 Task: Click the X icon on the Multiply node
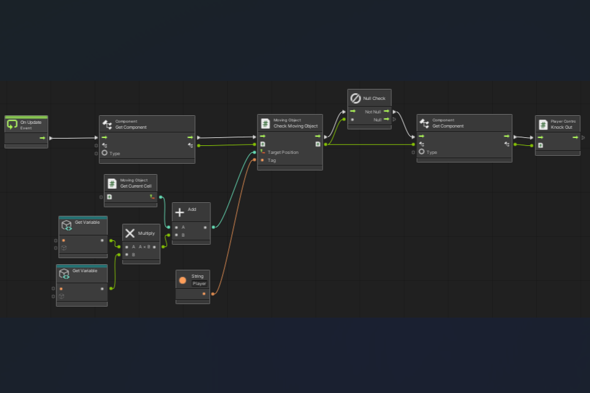(x=130, y=233)
